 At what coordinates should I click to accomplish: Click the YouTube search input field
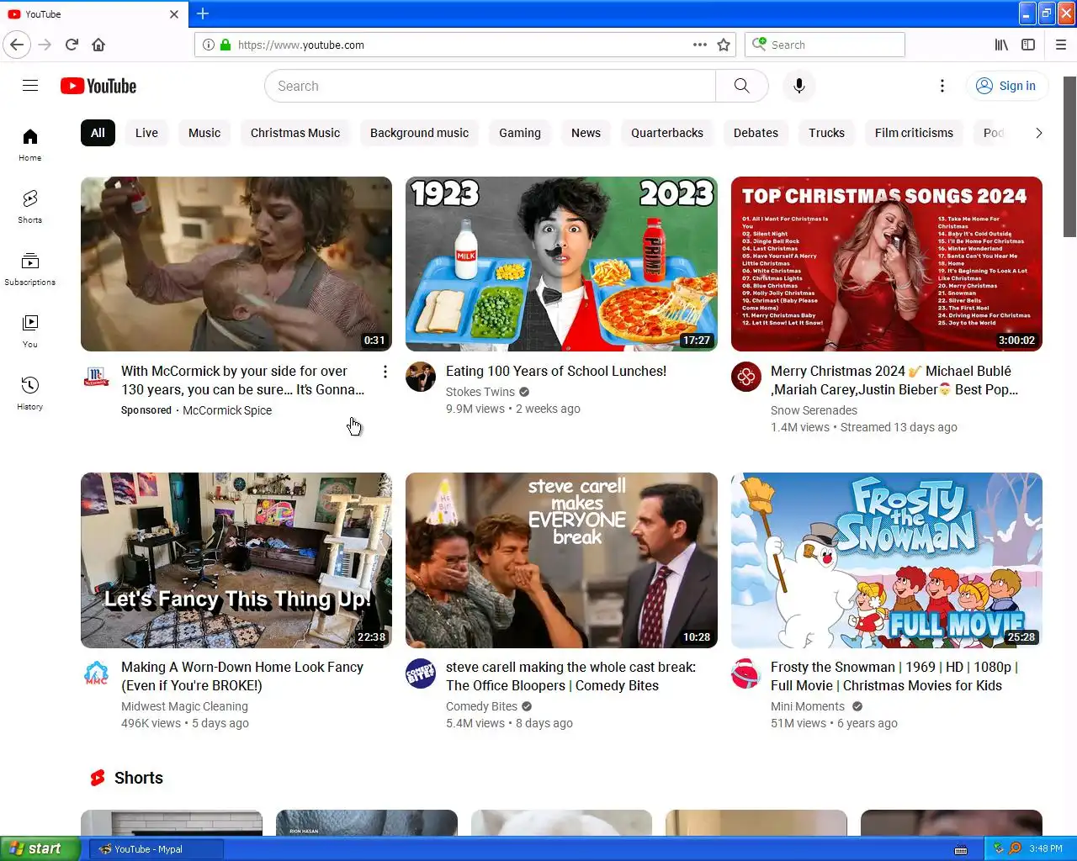490,86
